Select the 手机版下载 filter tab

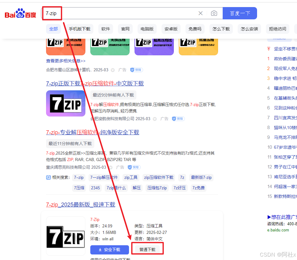pyautogui.click(x=80, y=29)
